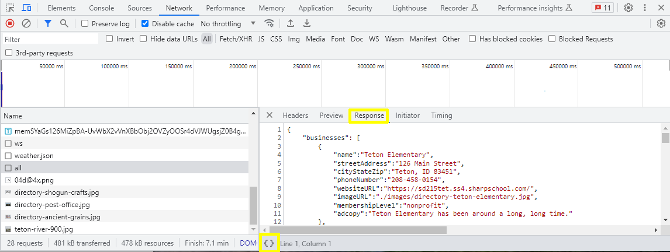This screenshot has width=670, height=252.
Task: Open the Headers tab
Action: tap(295, 116)
